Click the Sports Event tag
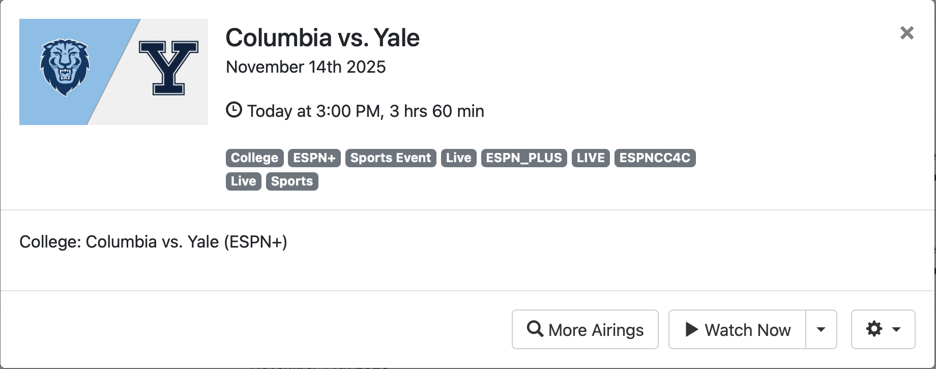The image size is (936, 369). click(391, 158)
